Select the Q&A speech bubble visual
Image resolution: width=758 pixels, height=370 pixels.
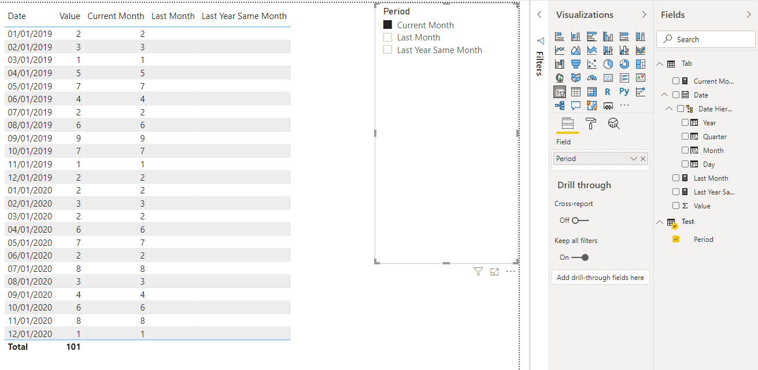click(x=576, y=106)
